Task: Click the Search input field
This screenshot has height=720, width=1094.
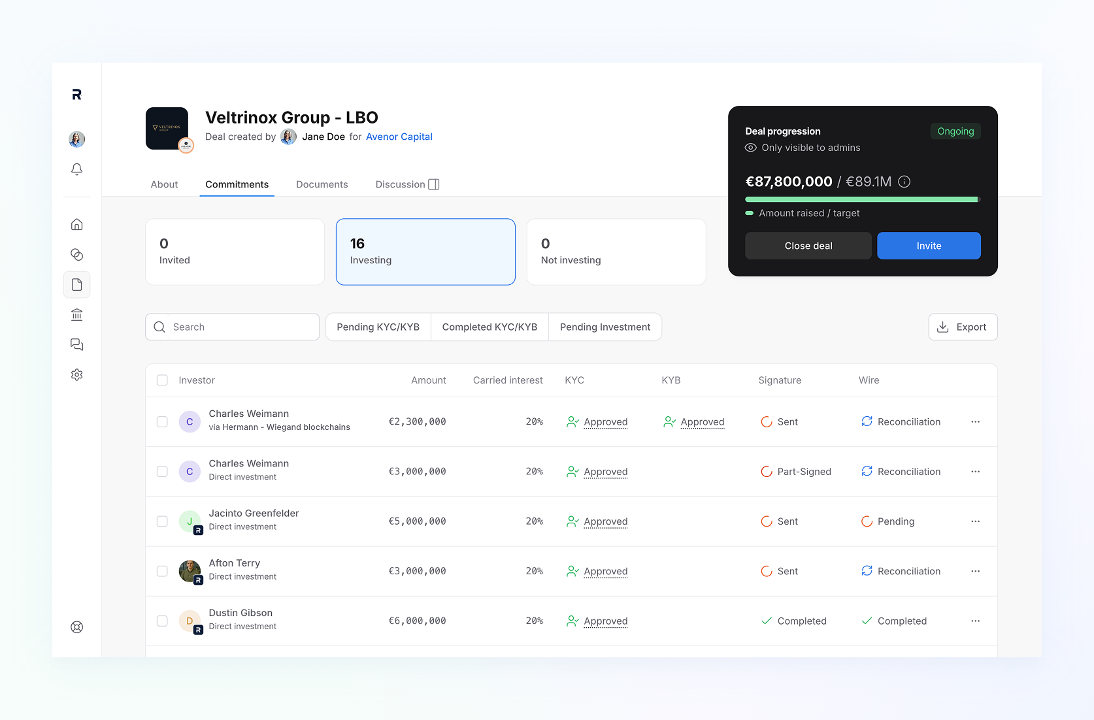Action: pyautogui.click(x=232, y=327)
